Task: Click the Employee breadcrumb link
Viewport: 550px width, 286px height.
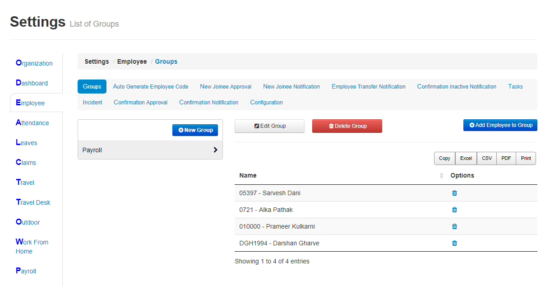Action: 132,61
